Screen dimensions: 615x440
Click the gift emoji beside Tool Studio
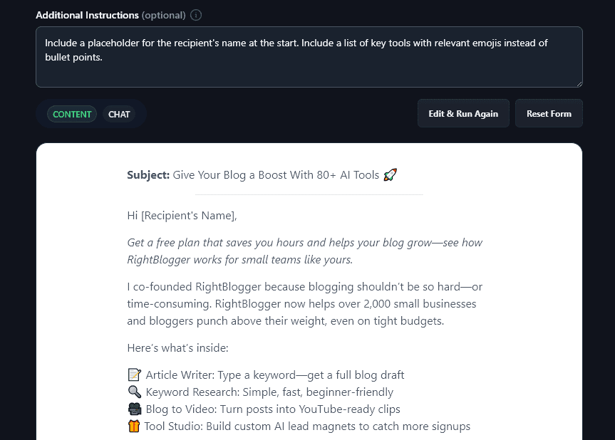click(135, 426)
